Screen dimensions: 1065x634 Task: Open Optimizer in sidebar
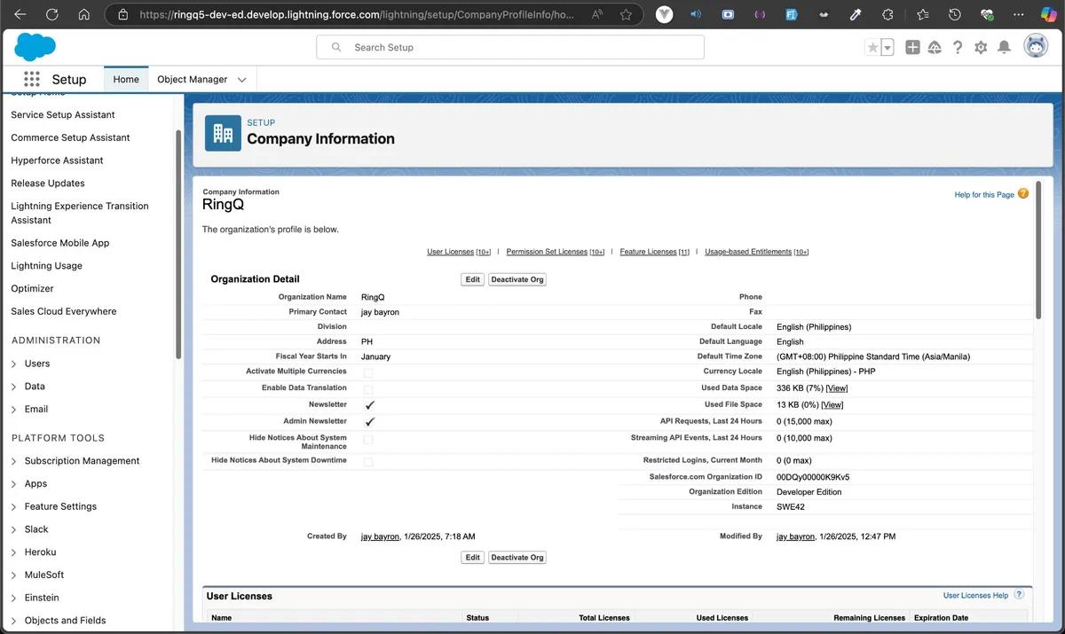tap(32, 288)
